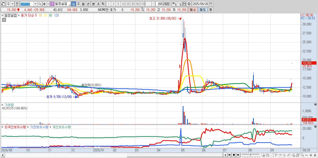Click the second overlapping-windows icon in bottom bar

point(267,155)
